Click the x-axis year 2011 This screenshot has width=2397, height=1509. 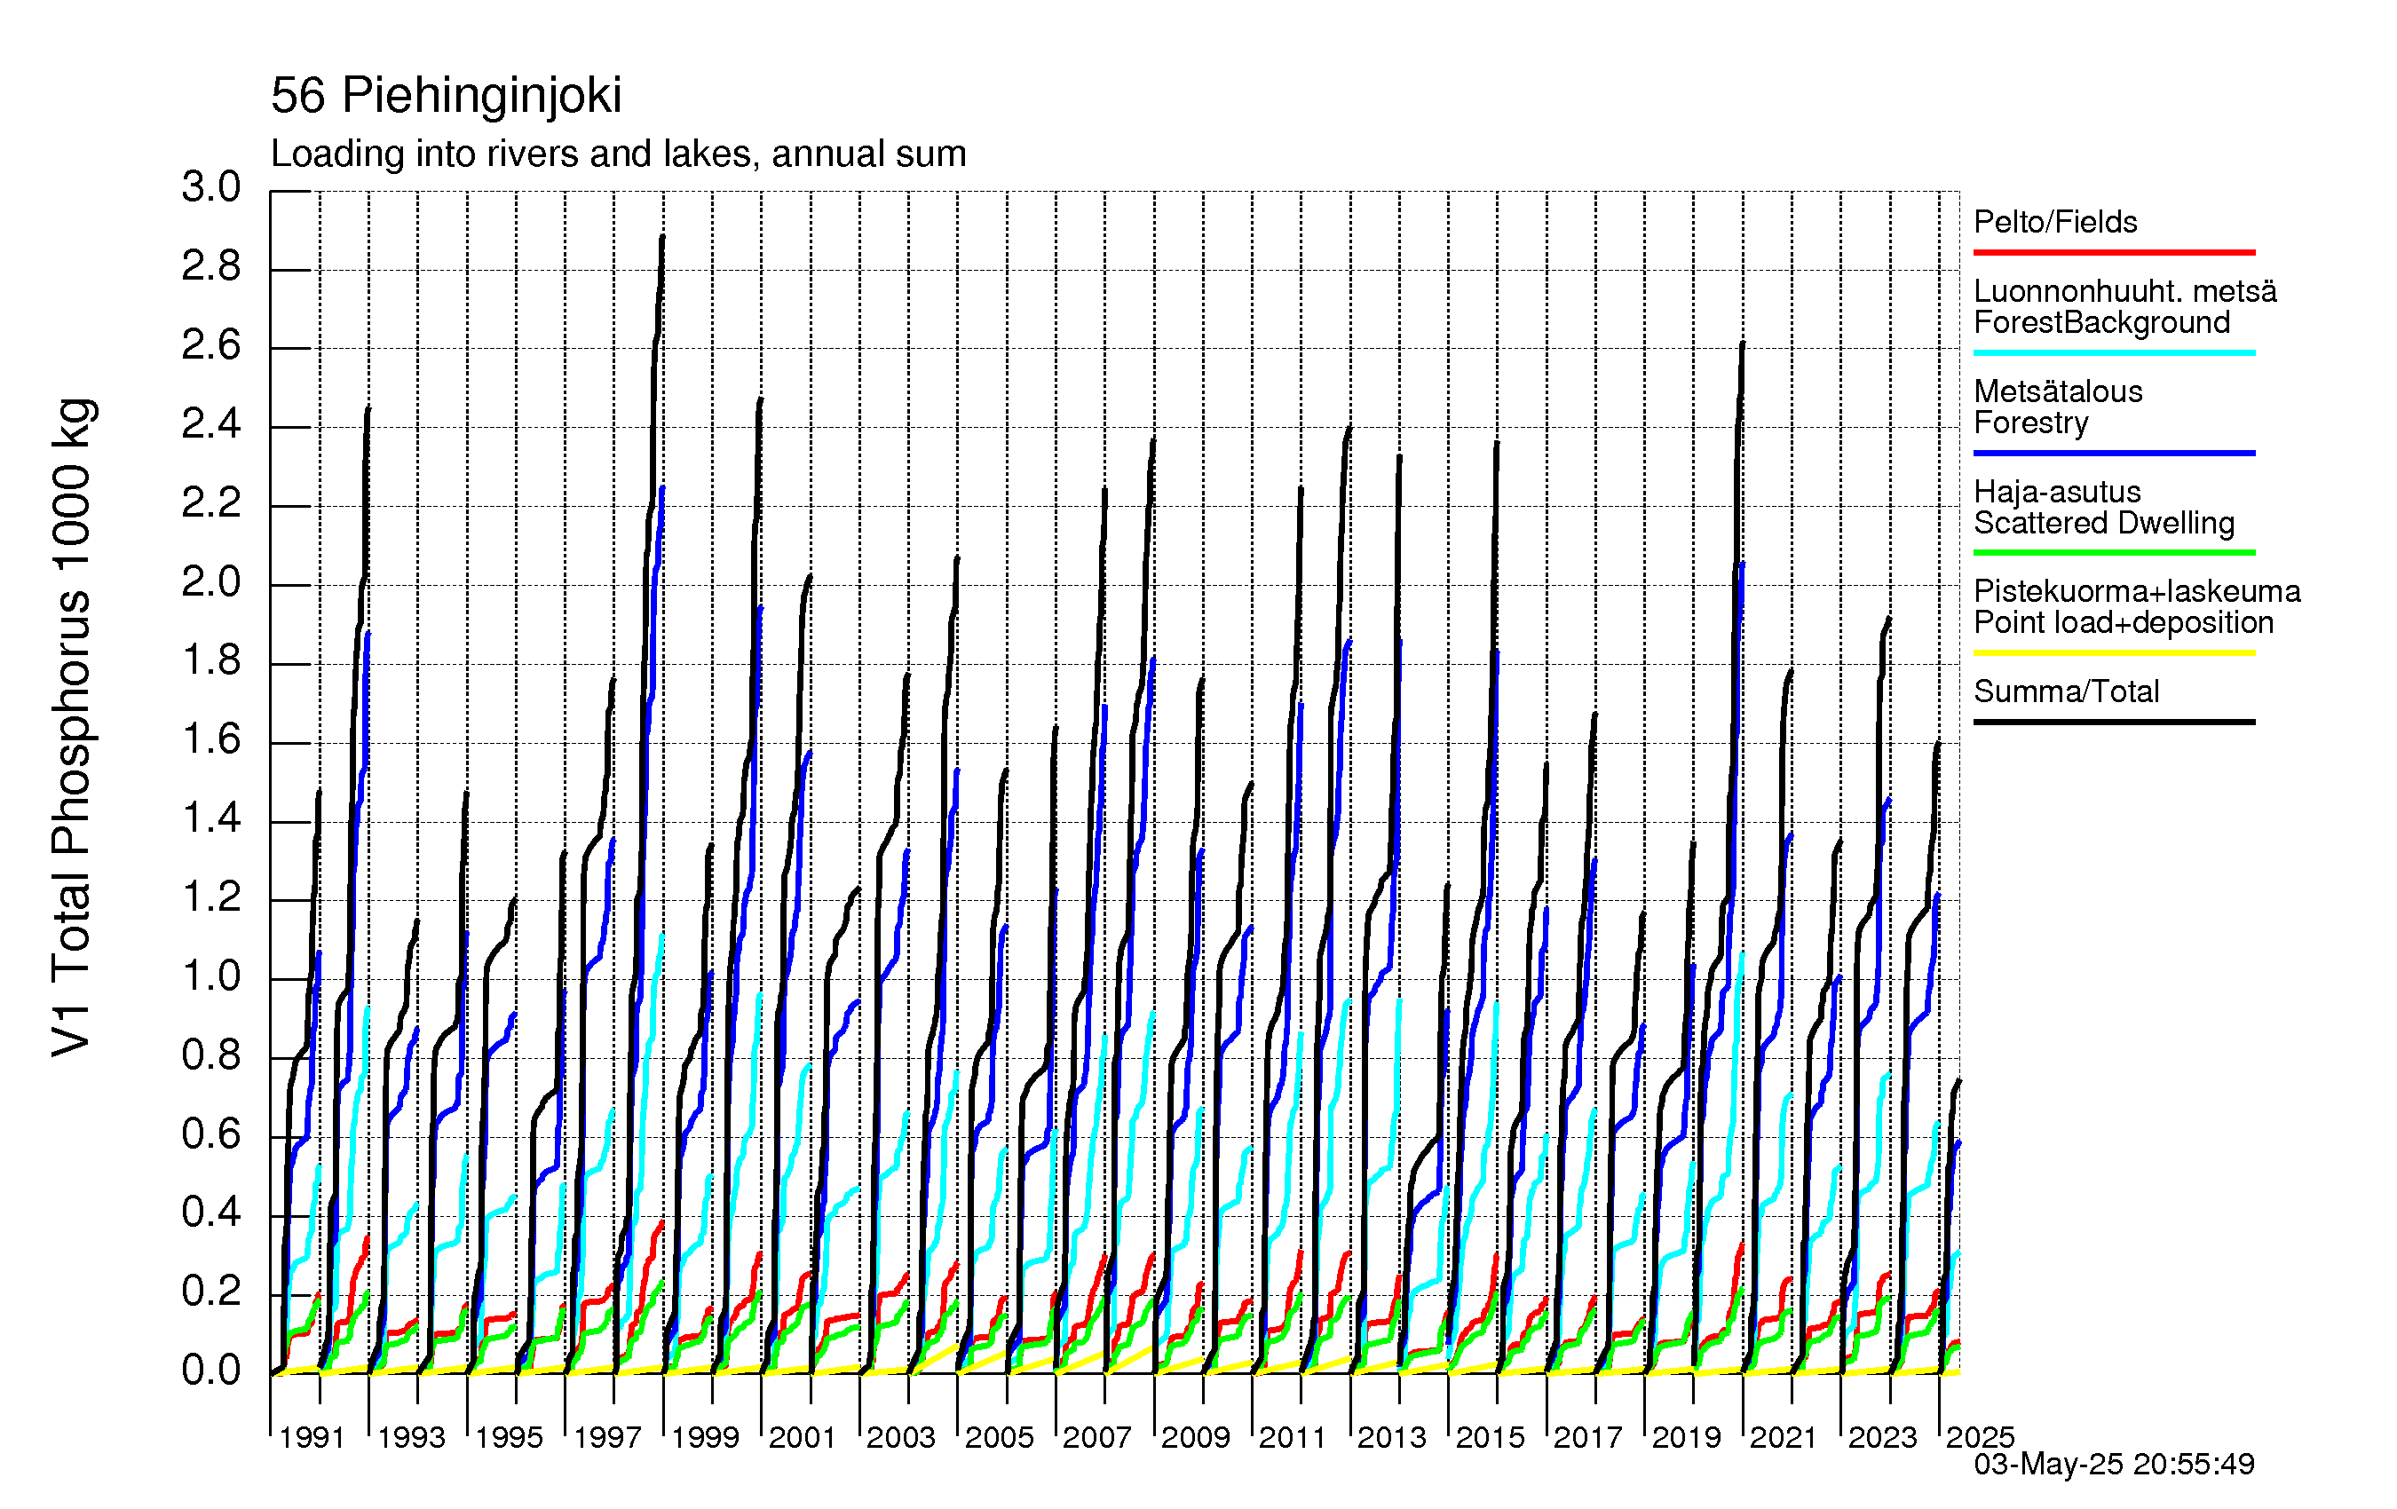pyautogui.click(x=1293, y=1437)
